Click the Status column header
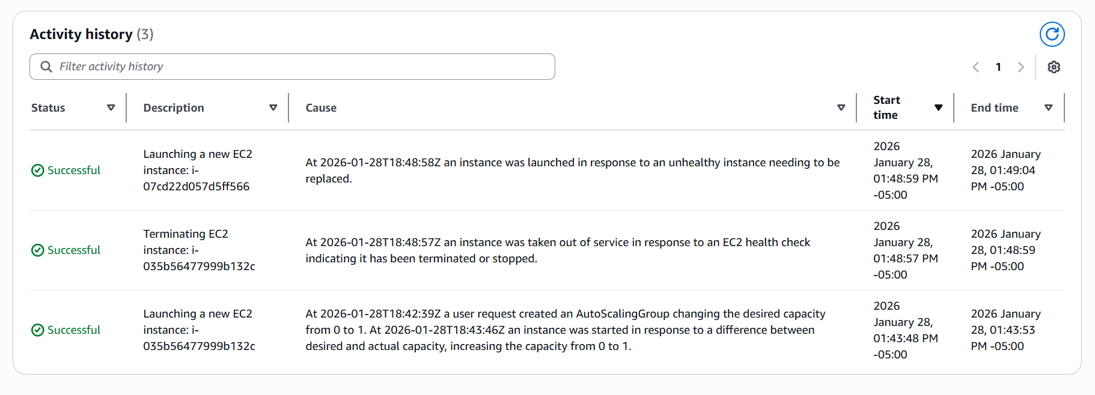1095x395 pixels. pyautogui.click(x=48, y=108)
